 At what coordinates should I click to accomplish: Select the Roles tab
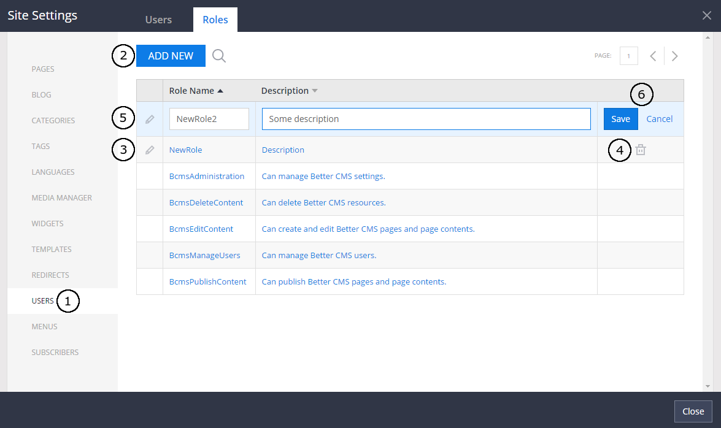(215, 20)
